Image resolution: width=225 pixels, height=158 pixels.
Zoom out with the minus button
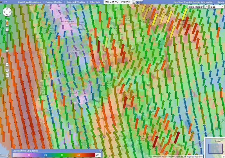7,64
